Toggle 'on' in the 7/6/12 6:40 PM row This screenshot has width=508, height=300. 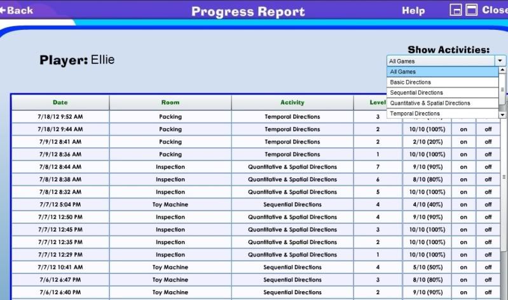pos(463,292)
